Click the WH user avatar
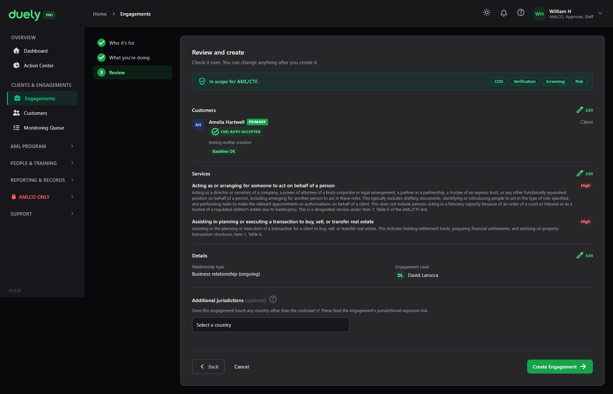The height and width of the screenshot is (394, 613). coord(539,14)
